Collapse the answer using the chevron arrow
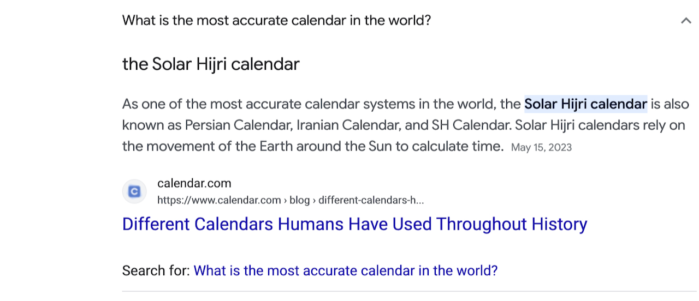Image resolution: width=699 pixels, height=301 pixels. click(686, 21)
